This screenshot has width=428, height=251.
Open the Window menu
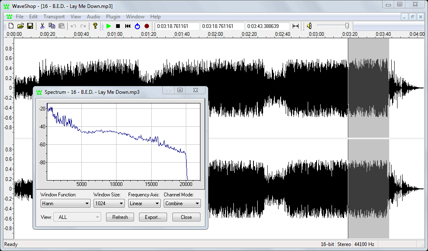point(135,17)
